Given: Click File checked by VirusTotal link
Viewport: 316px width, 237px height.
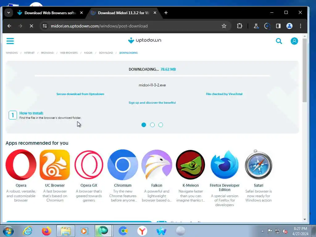Looking at the screenshot, I should 224,94.
